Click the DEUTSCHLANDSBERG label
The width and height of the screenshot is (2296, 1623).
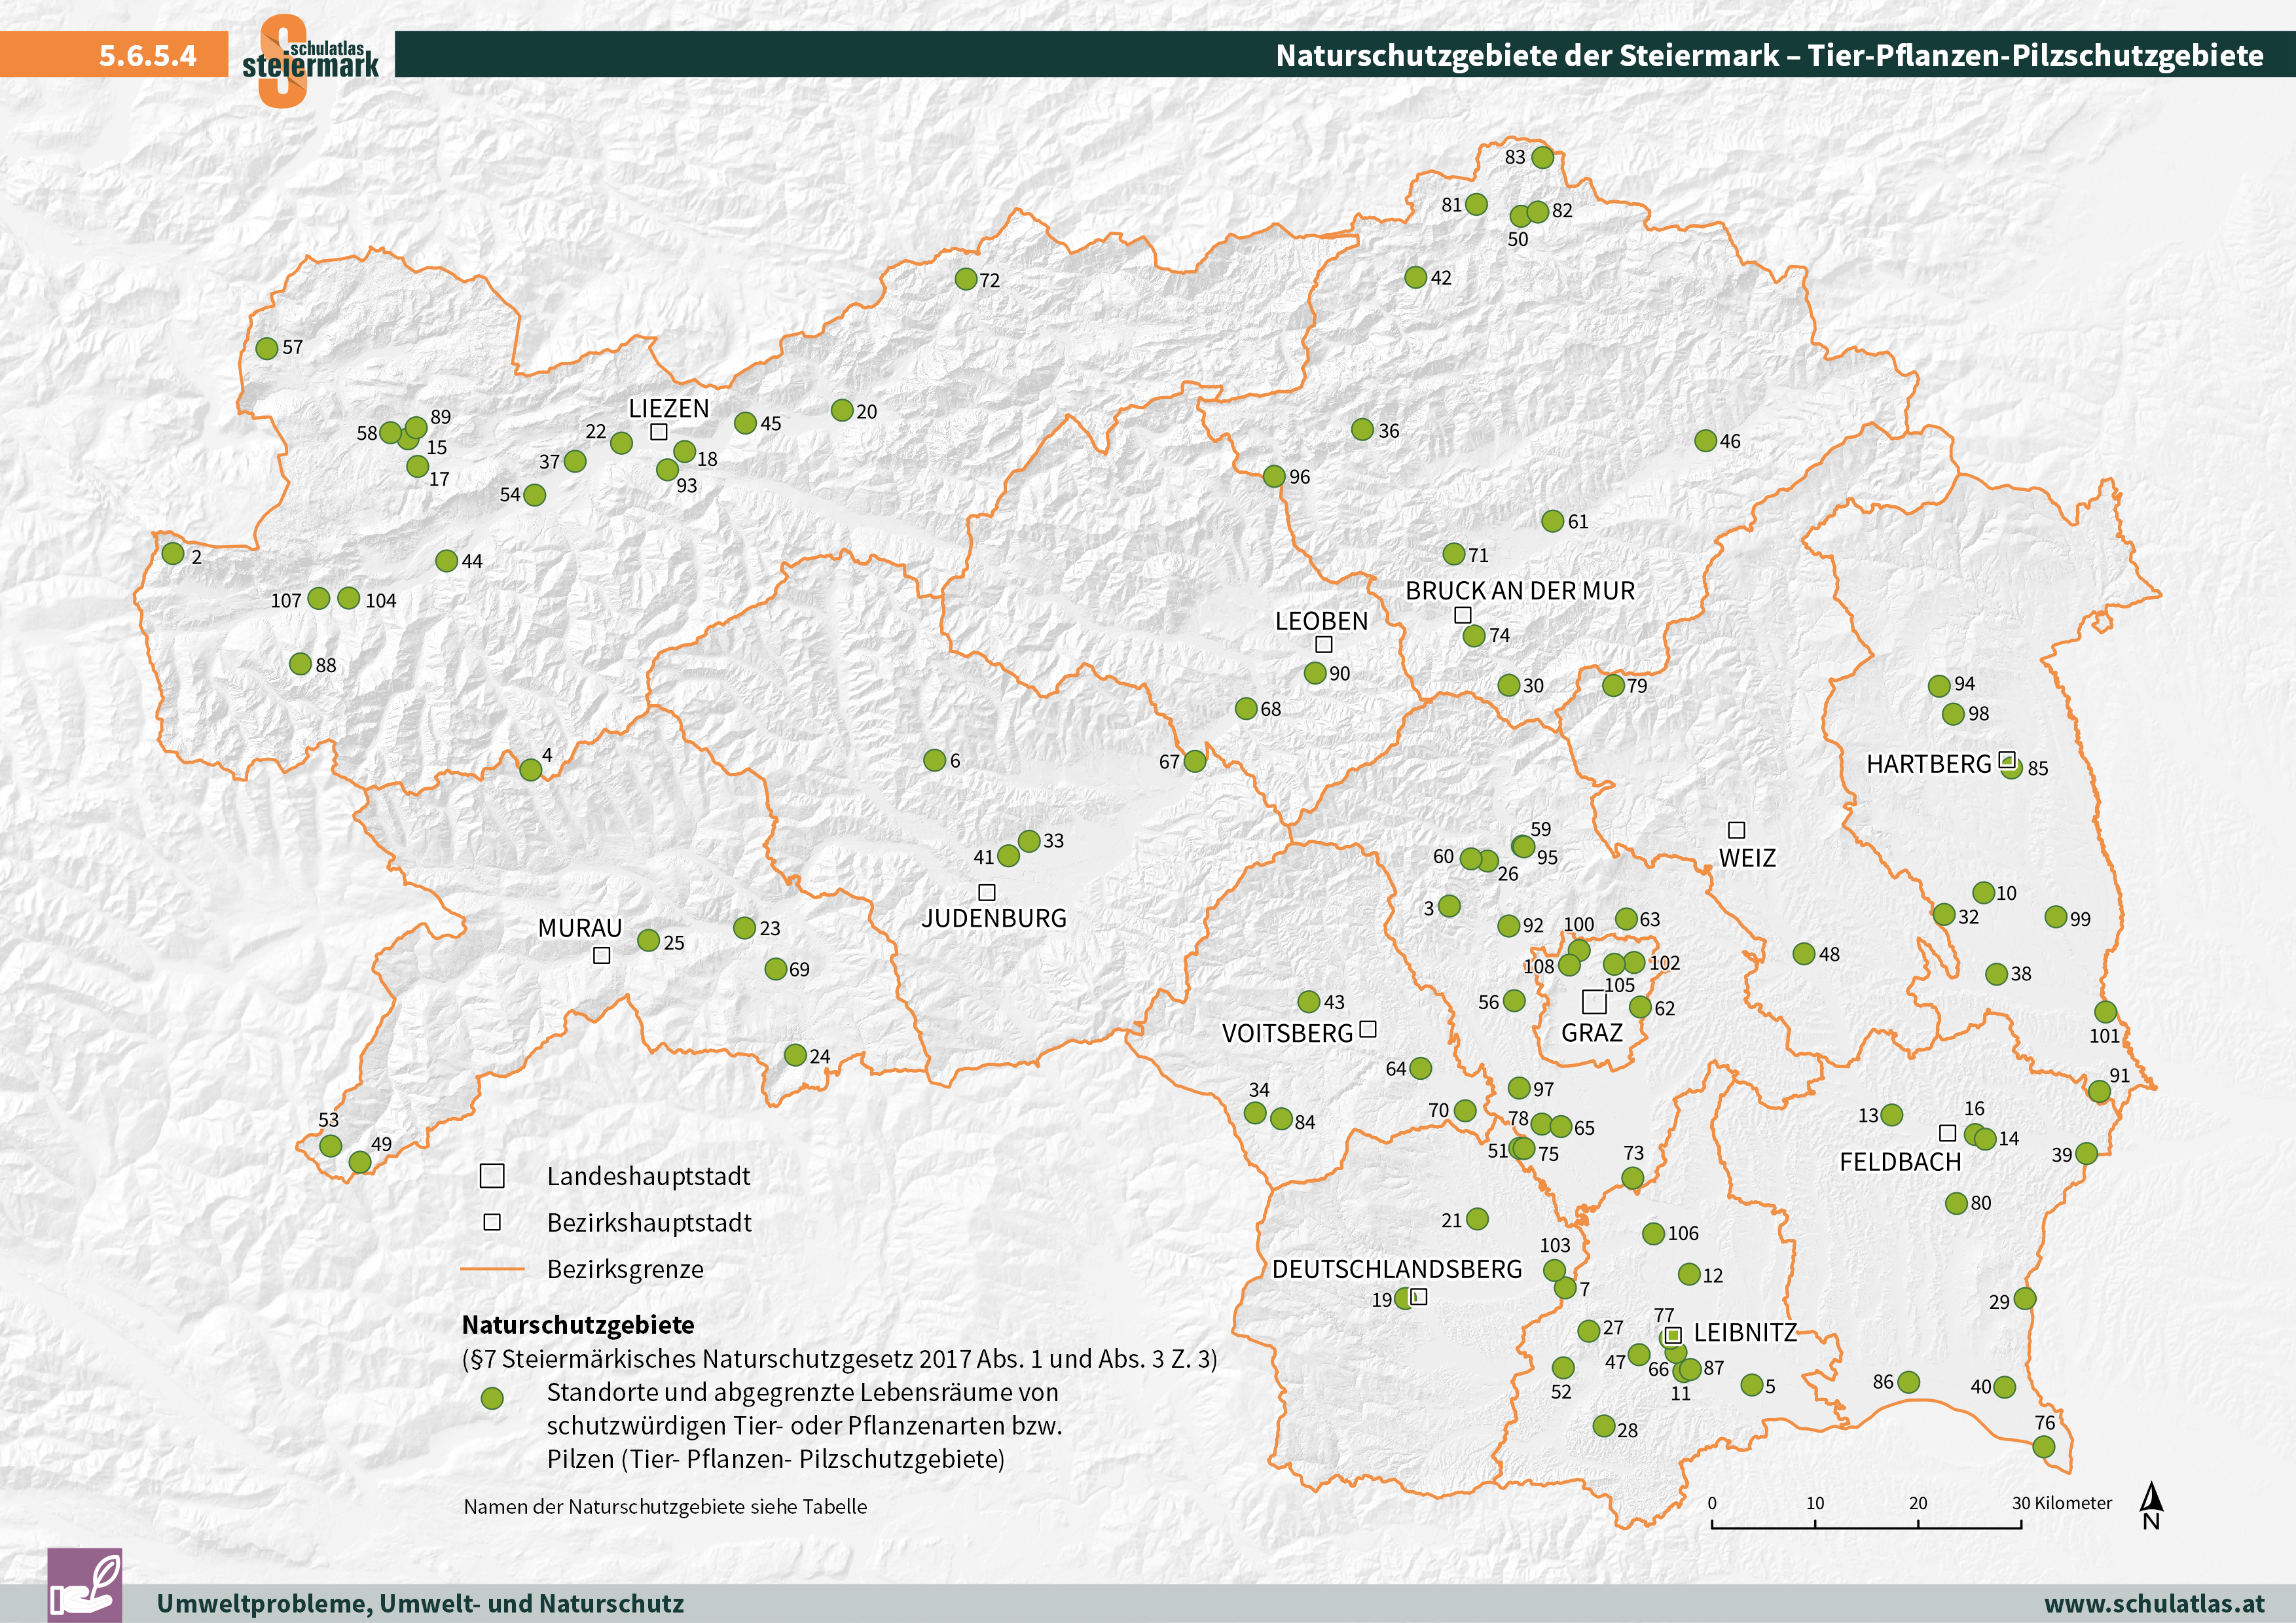(1397, 1269)
